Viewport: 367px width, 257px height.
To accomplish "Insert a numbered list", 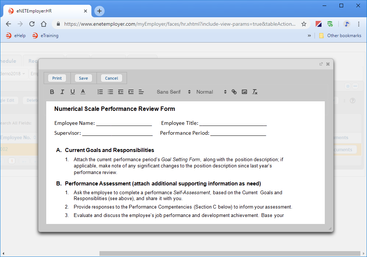I will [100, 92].
